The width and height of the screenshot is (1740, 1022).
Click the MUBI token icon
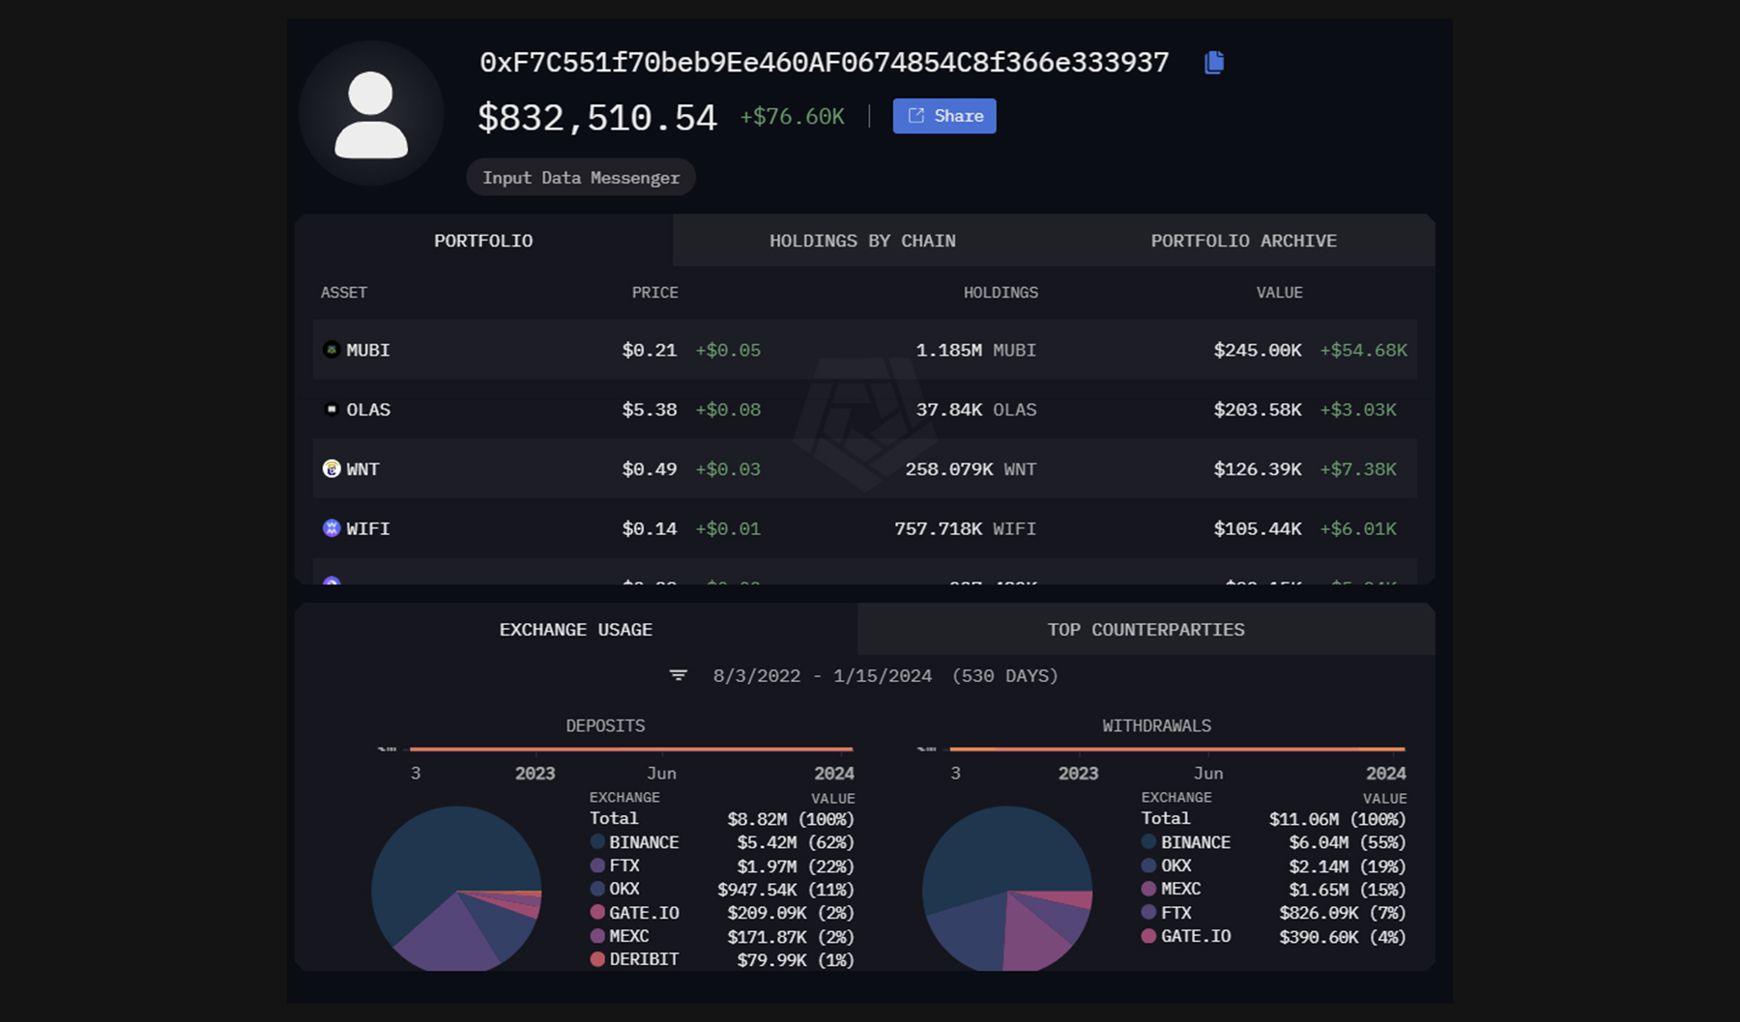click(x=332, y=350)
